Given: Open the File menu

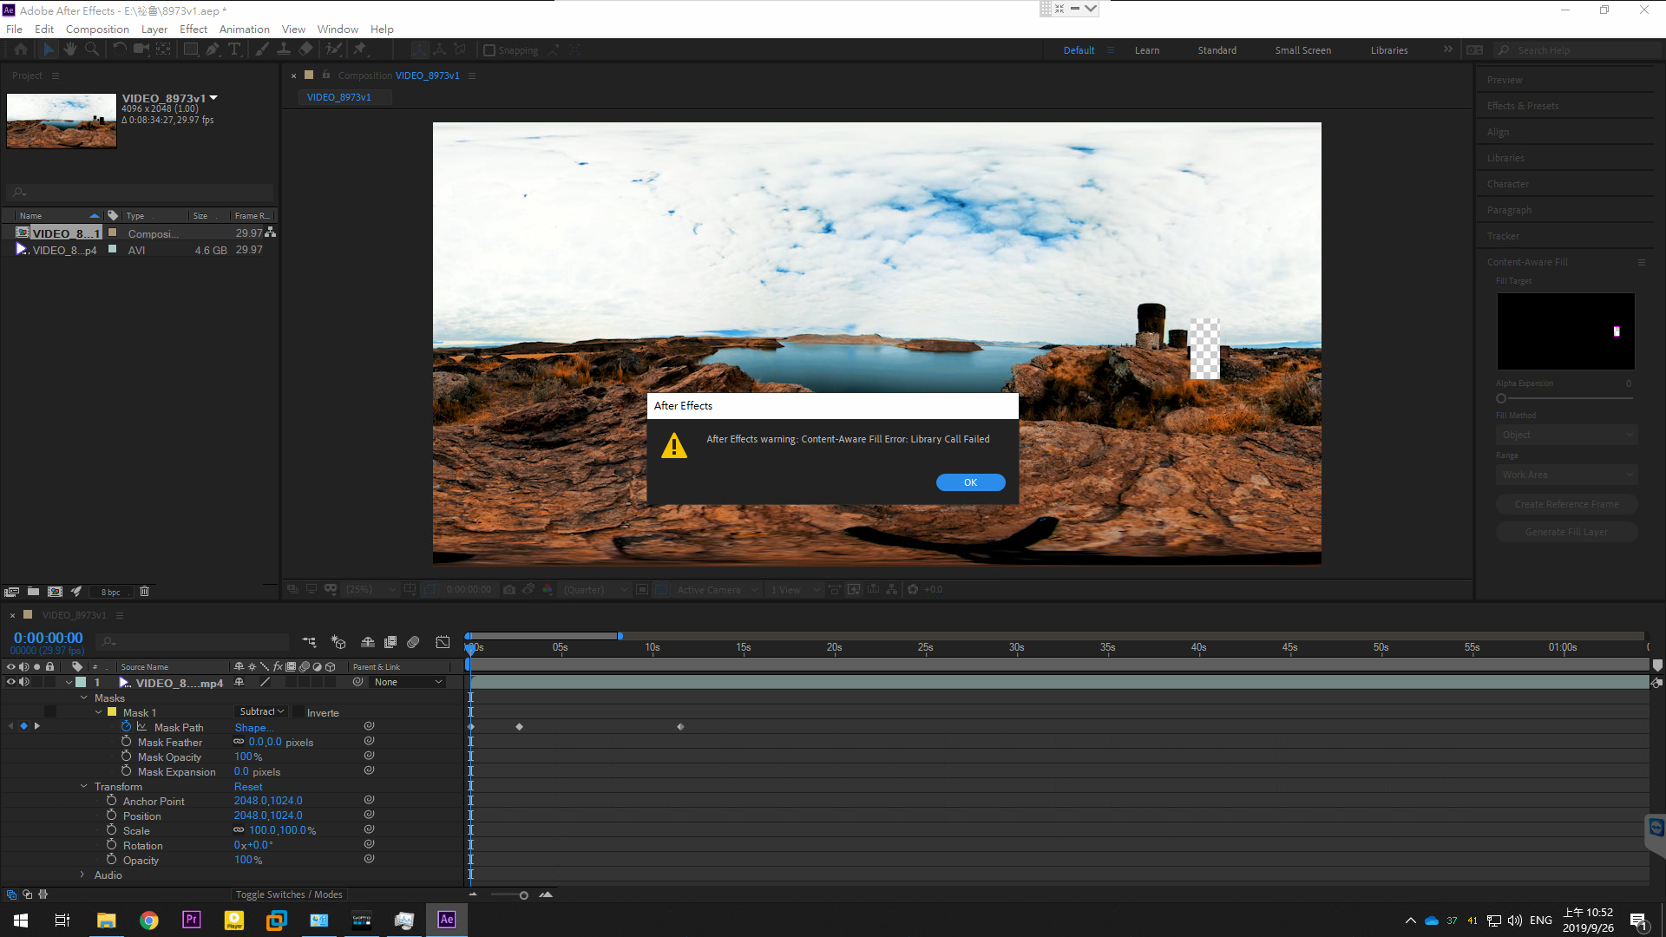Looking at the screenshot, I should coord(15,29).
